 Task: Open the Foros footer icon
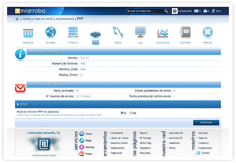(82, 134)
